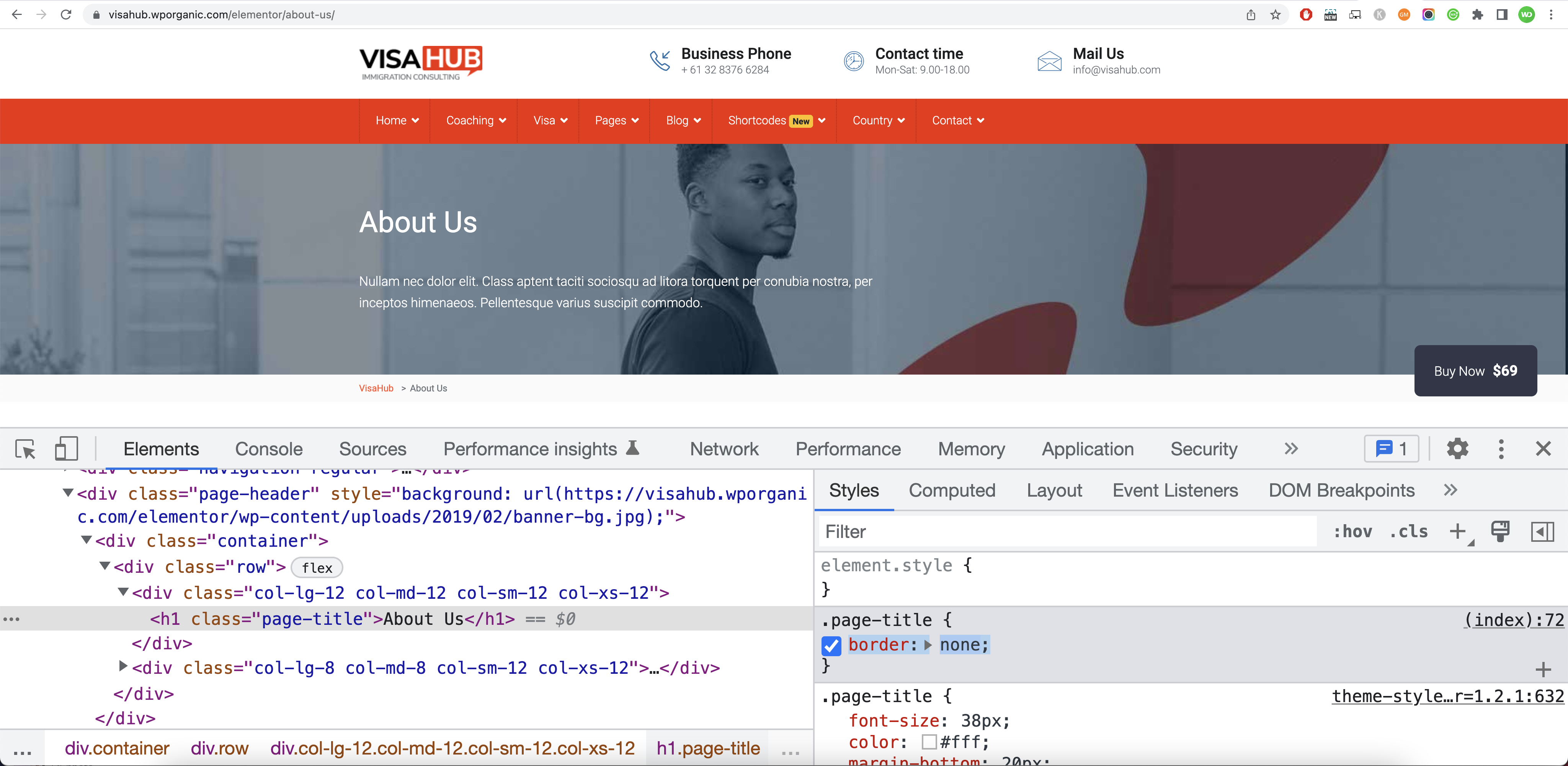Expand the border shorthand property triangle

(x=928, y=645)
